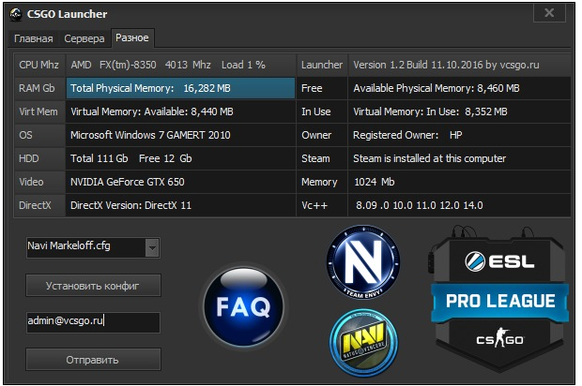Click the CPU Mhz row label

point(40,65)
